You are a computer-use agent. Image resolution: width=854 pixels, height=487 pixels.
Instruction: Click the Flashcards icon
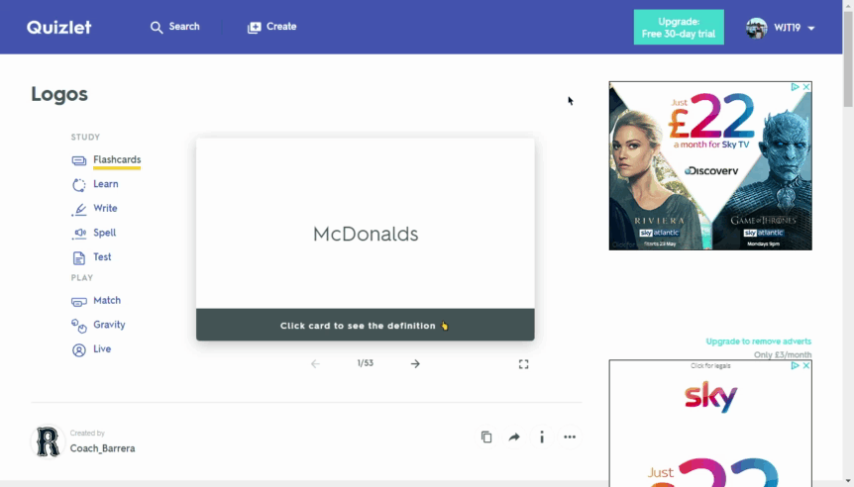79,160
